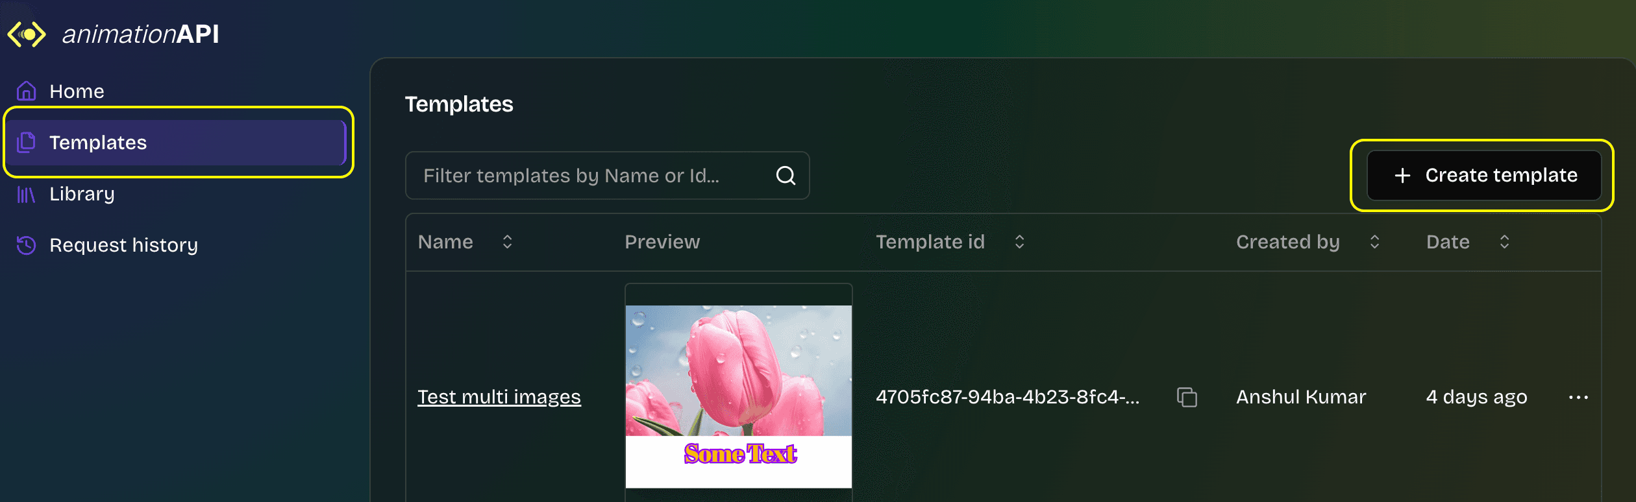Copy the template id with copy icon
Viewport: 1636px width, 502px height.
coord(1187,397)
